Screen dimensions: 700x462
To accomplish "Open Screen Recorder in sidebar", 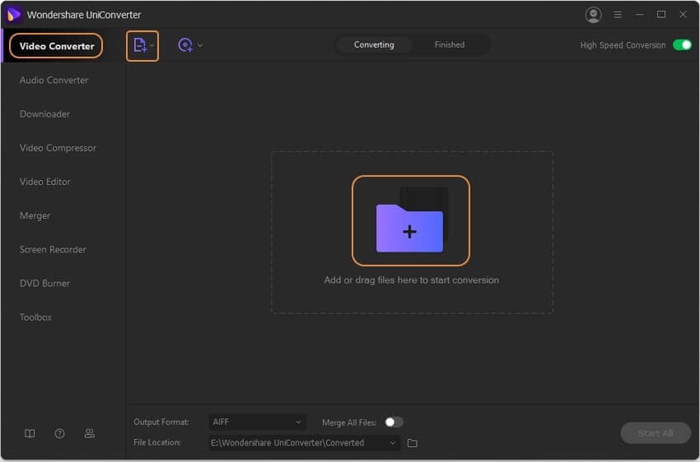I will (53, 249).
